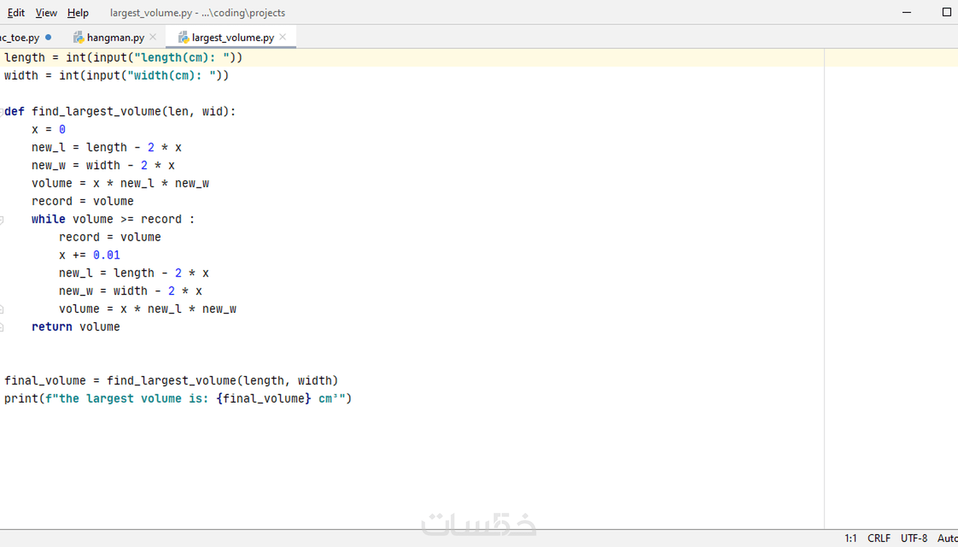The image size is (958, 547).
Task: Close the hangman.py tab
Action: click(x=153, y=37)
